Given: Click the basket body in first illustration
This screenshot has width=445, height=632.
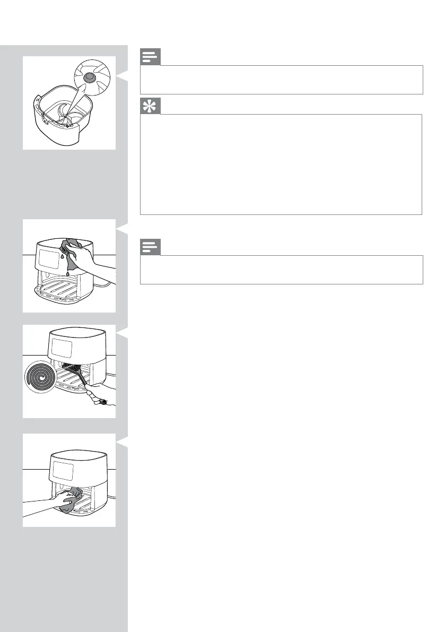Looking at the screenshot, I should 63,116.
